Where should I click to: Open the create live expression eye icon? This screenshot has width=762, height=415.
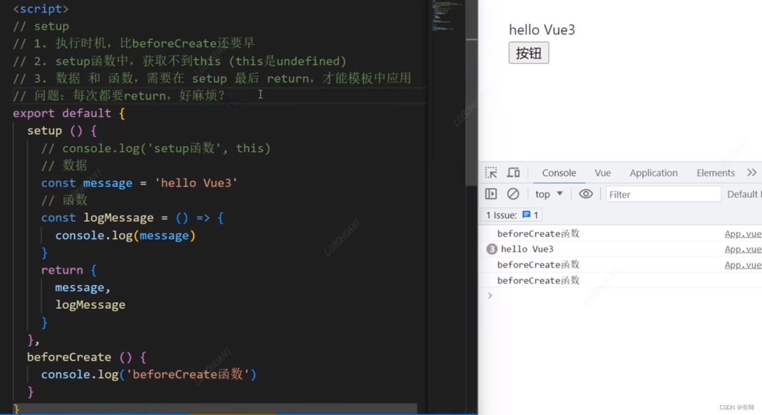[585, 193]
